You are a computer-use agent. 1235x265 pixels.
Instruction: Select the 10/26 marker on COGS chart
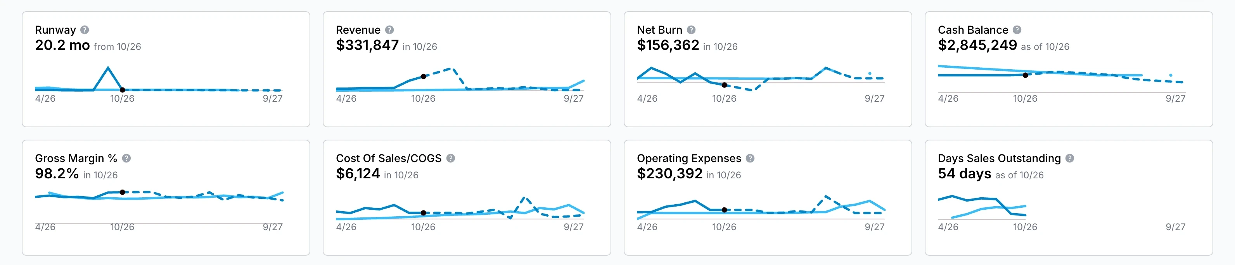423,213
